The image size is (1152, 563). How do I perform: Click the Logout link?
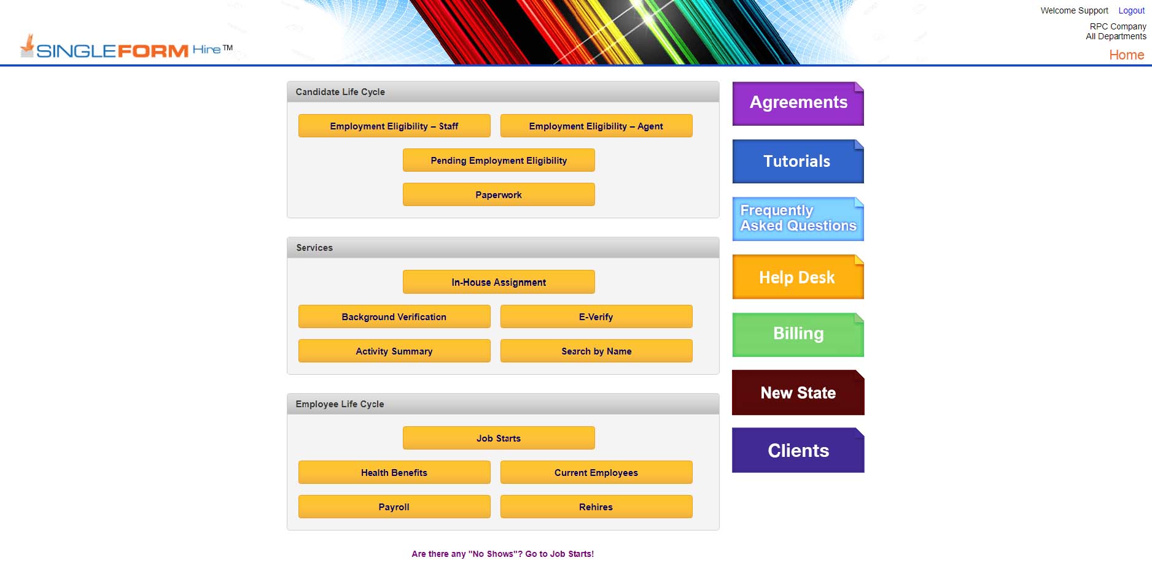click(x=1131, y=10)
